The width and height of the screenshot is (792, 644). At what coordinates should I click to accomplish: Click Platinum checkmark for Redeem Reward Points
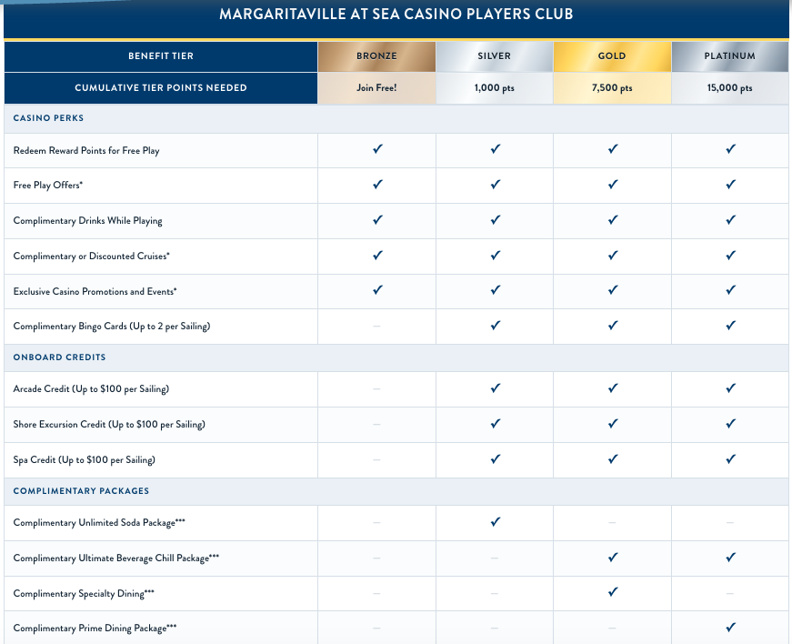tap(730, 149)
